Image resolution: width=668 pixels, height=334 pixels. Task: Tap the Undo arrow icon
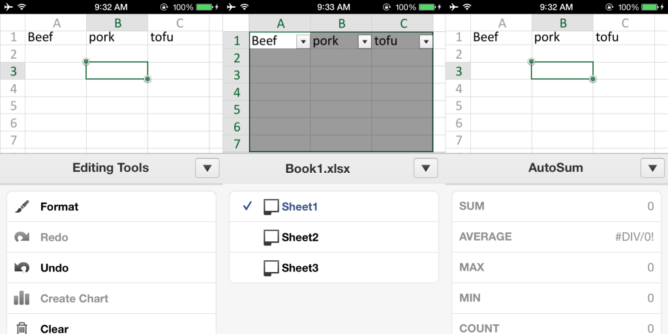pos(22,268)
